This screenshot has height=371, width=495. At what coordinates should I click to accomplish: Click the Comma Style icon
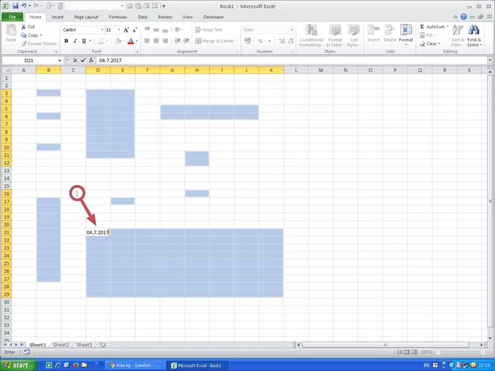pos(269,41)
